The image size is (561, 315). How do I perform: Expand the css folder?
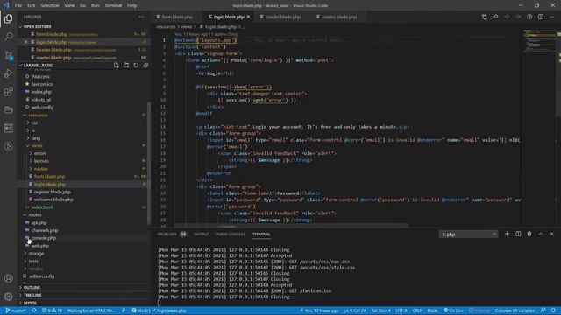click(34, 122)
